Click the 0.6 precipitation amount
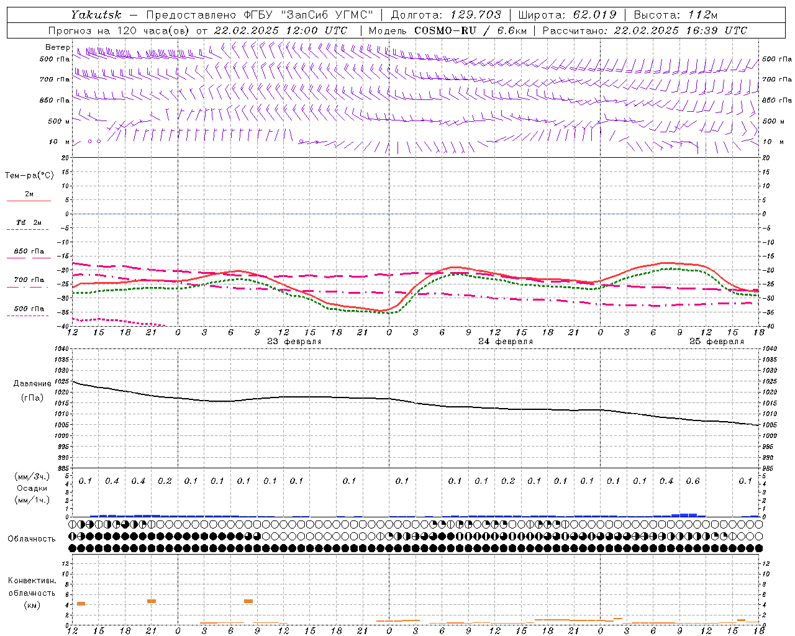Image resolution: width=795 pixels, height=636 pixels. point(693,481)
